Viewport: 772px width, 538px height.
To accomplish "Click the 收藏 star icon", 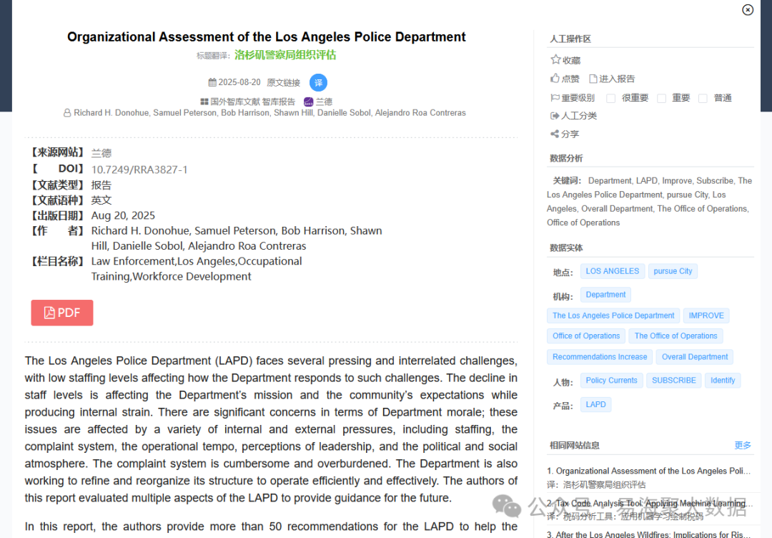I will 555,59.
